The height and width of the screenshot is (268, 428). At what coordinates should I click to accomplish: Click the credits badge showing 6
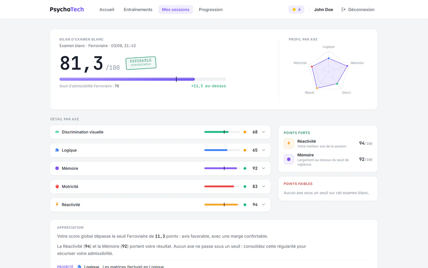coord(296,9)
